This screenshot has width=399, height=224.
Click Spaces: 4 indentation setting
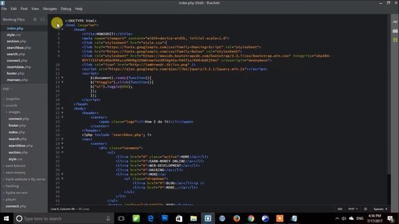click(380, 209)
